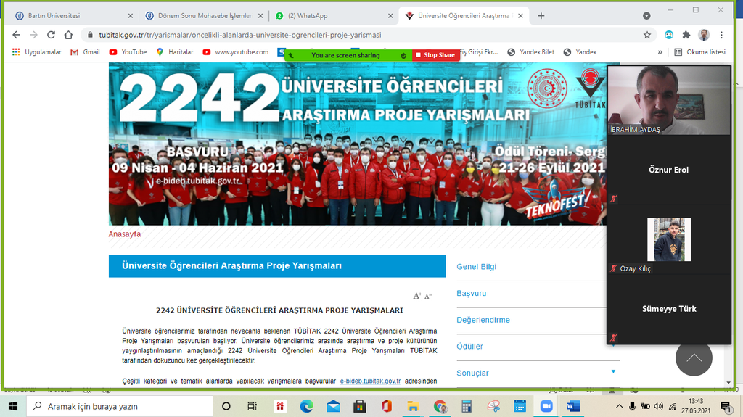Select the Üniversite Öğrencileri Araştırma tab
Screen dimensions: 743x417
tap(464, 16)
